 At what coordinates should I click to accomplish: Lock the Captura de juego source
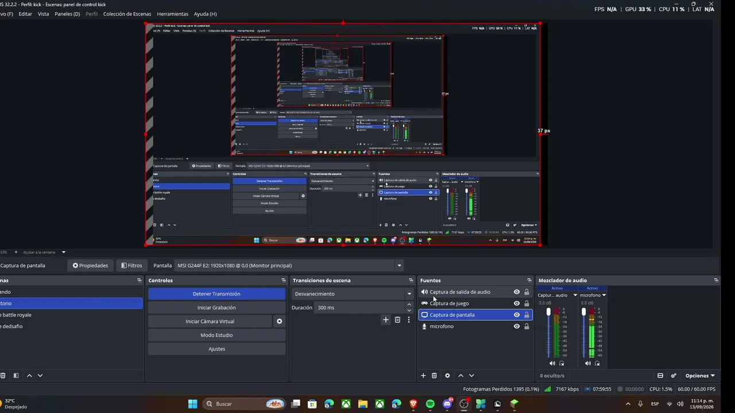click(x=527, y=303)
